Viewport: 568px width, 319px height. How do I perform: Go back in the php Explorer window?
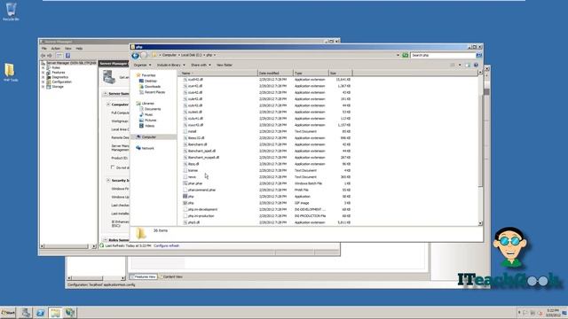(135, 55)
